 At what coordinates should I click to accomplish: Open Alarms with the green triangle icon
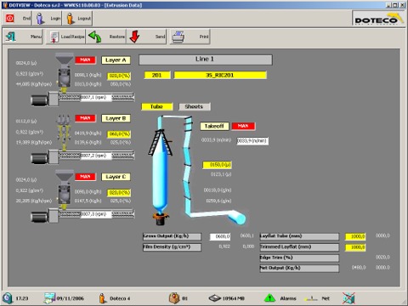pyautogui.click(x=269, y=298)
